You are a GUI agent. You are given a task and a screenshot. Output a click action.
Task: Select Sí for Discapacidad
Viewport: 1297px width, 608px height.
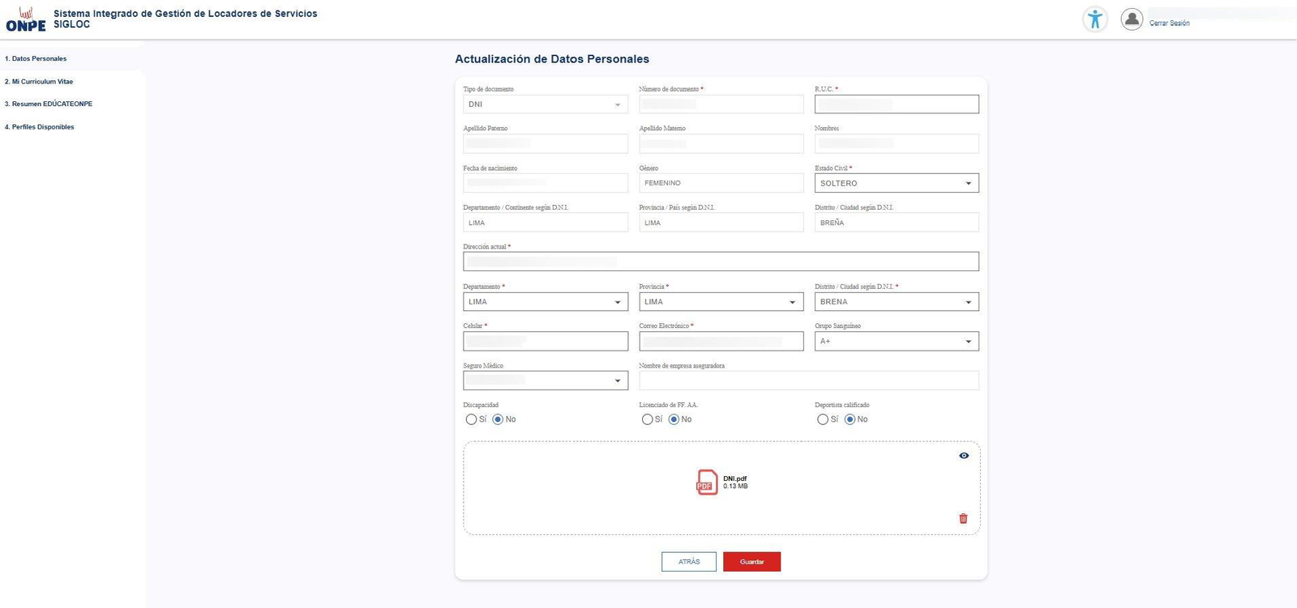(x=471, y=419)
